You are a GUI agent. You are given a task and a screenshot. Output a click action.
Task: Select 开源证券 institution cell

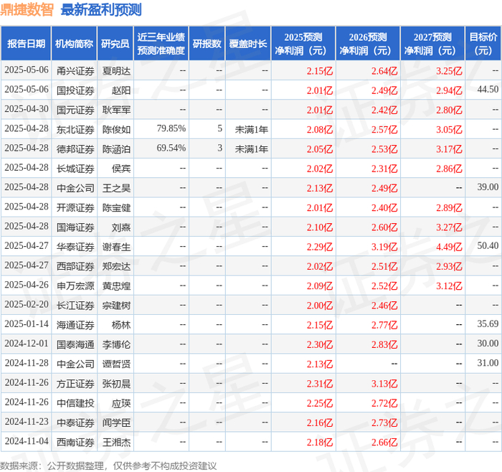click(x=75, y=207)
